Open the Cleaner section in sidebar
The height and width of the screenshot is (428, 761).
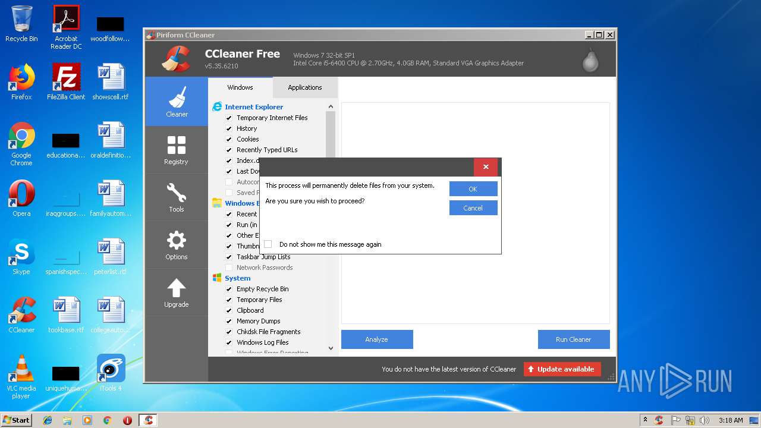pos(177,101)
